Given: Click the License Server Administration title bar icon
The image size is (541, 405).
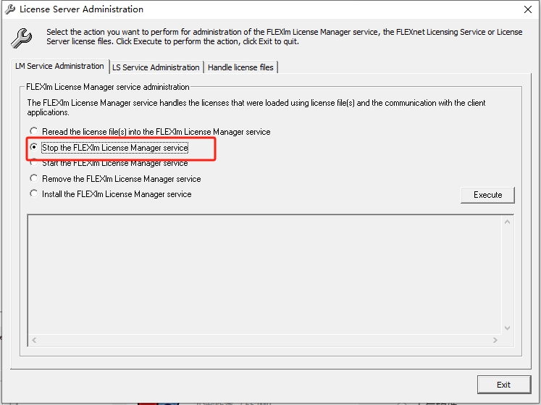Looking at the screenshot, I should click(10, 9).
